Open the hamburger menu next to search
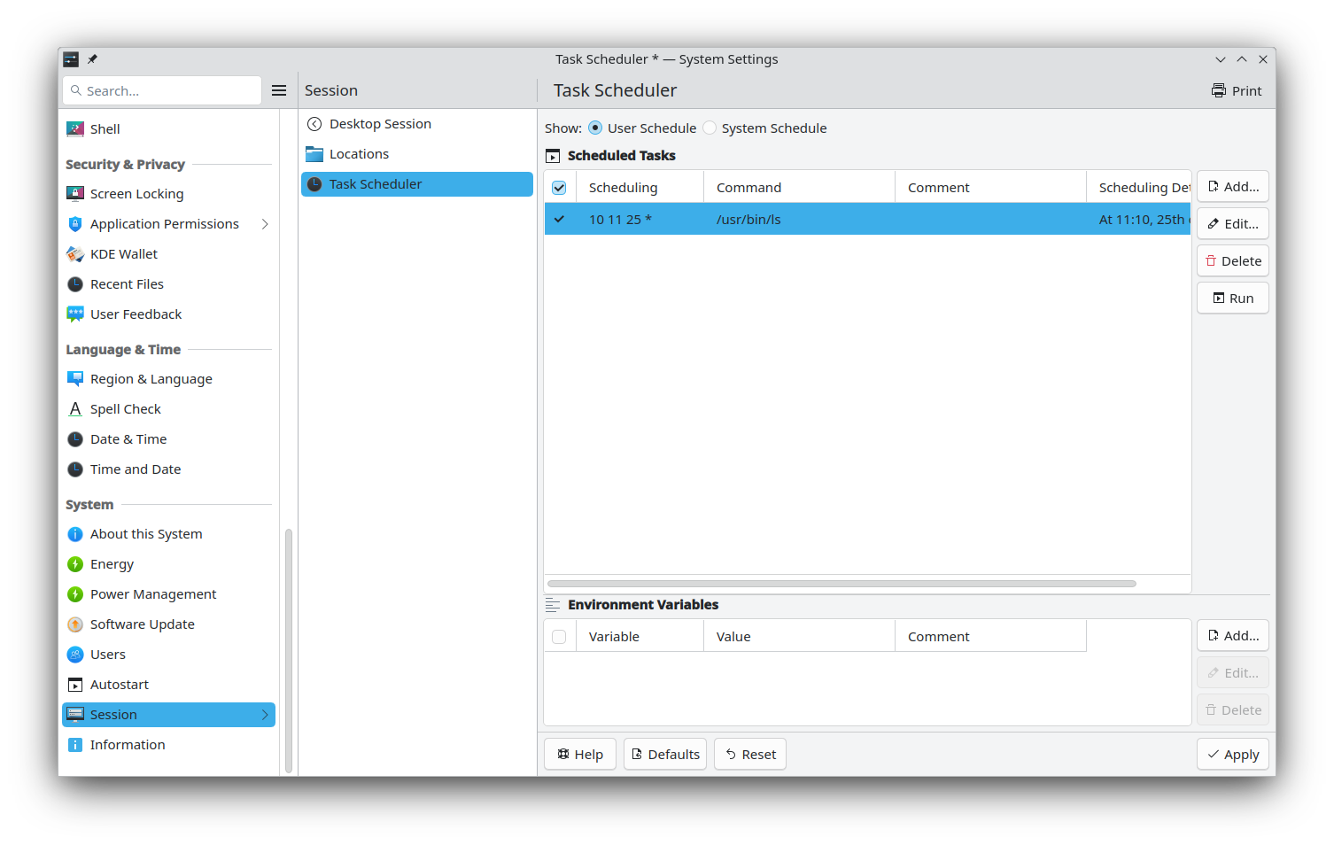Viewport: 1334px width, 845px height. (x=279, y=90)
